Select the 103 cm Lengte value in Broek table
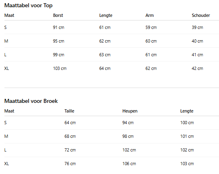The image size is (219, 174). coord(187,164)
